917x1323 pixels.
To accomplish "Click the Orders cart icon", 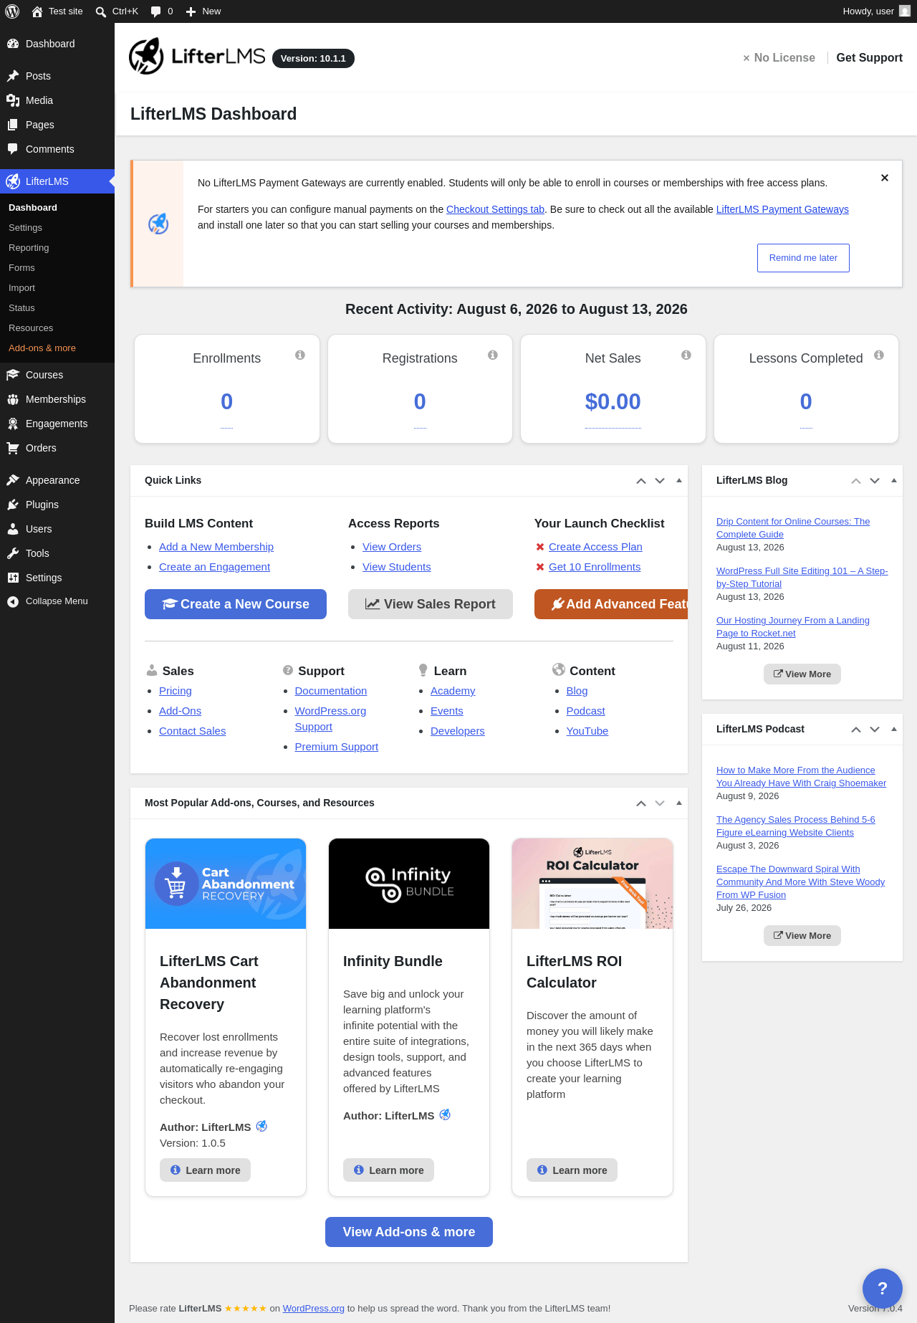I will 13,448.
